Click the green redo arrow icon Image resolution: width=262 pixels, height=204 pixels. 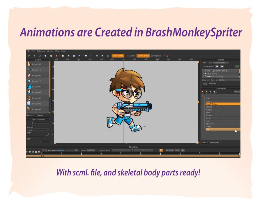tap(34, 56)
